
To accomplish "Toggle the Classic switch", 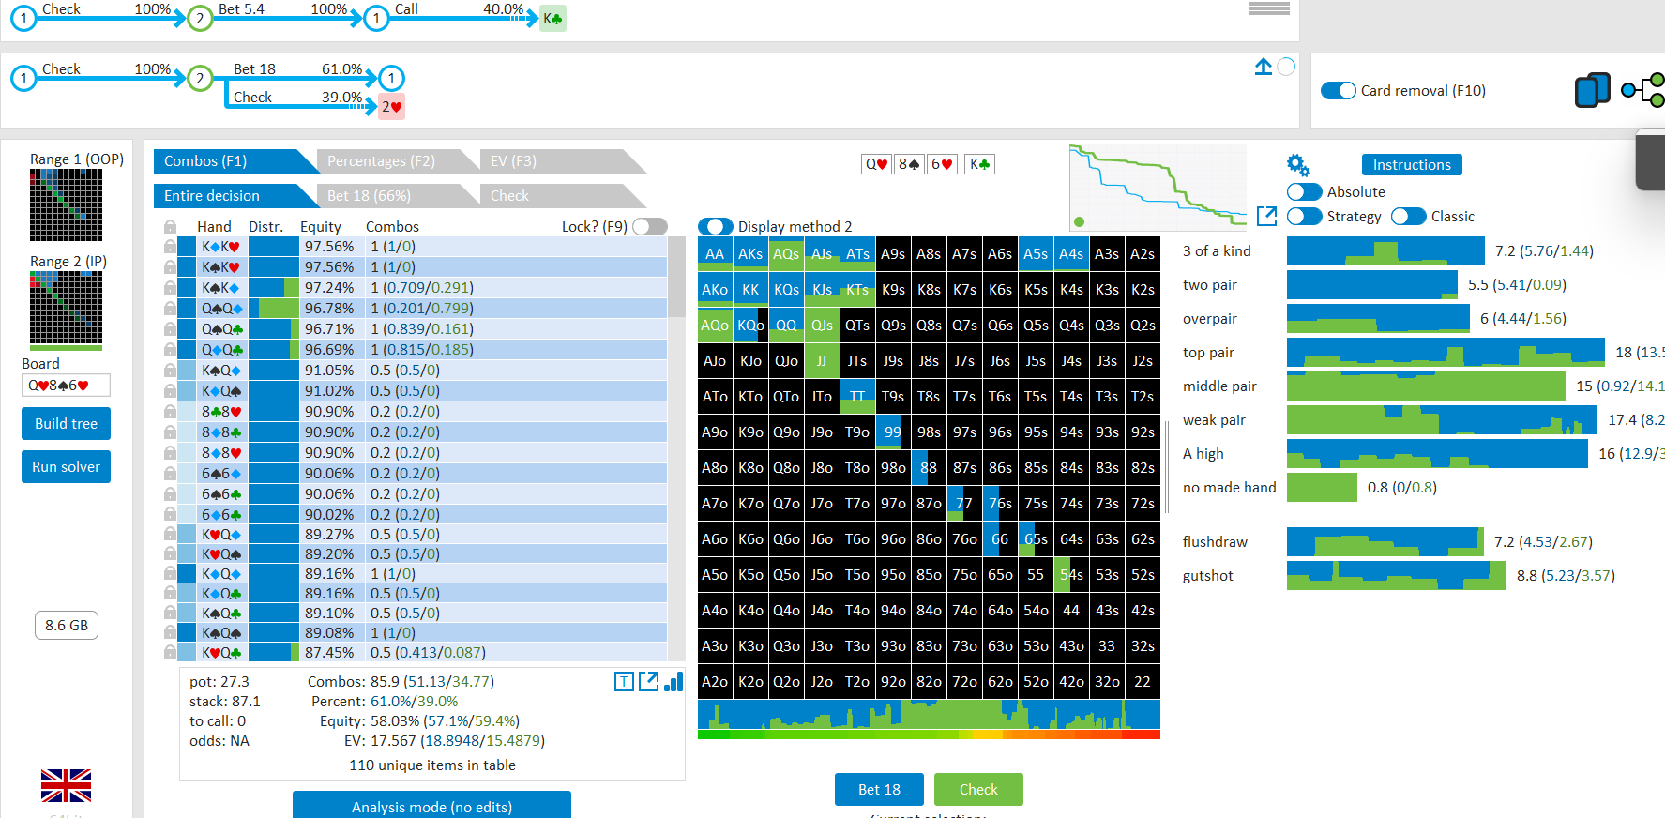I will pos(1409,216).
